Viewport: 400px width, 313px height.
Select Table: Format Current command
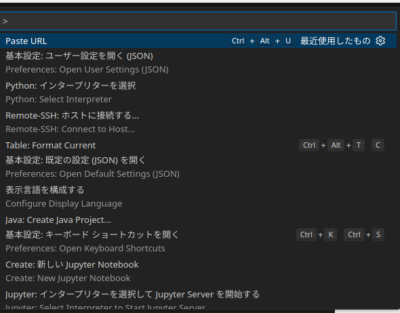tap(198, 145)
